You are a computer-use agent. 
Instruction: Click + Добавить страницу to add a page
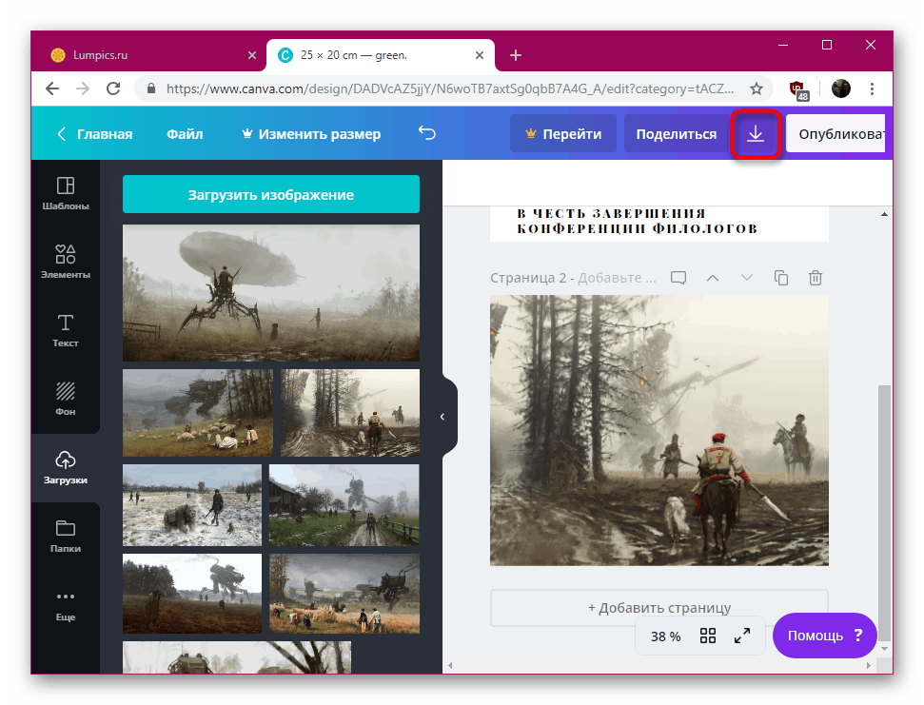tap(659, 607)
